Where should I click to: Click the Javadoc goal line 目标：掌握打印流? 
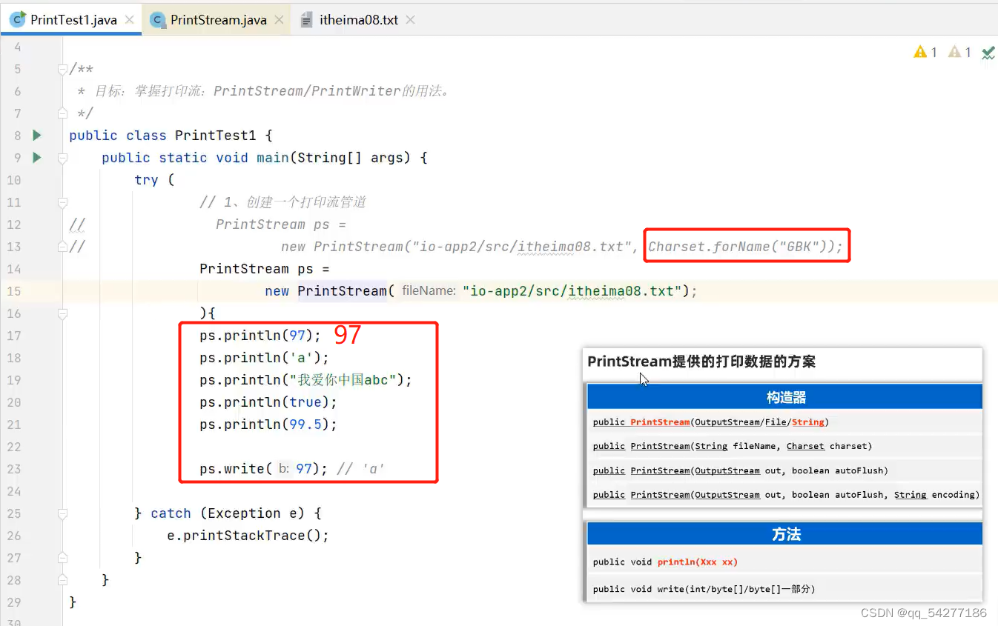pos(273,91)
